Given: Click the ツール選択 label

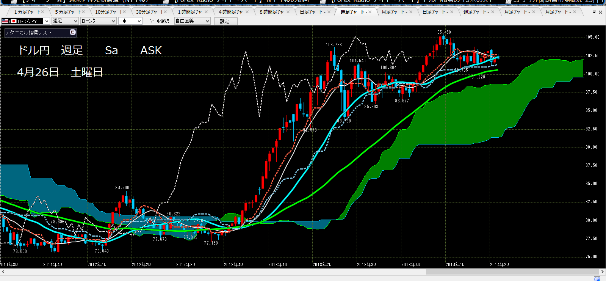Looking at the screenshot, I should coord(159,21).
